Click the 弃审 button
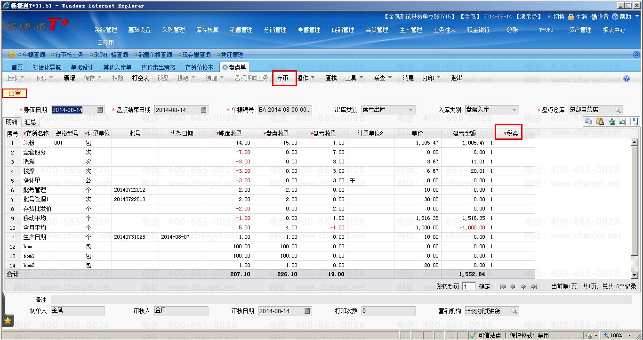The height and width of the screenshot is (340, 643). (x=283, y=78)
